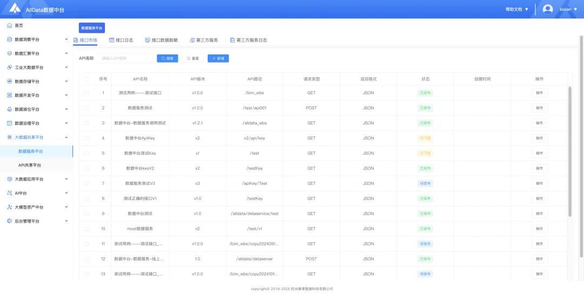584x295 pixels.
Task: Check the row for 数据中台ApiKey
Action: [x=87, y=138]
